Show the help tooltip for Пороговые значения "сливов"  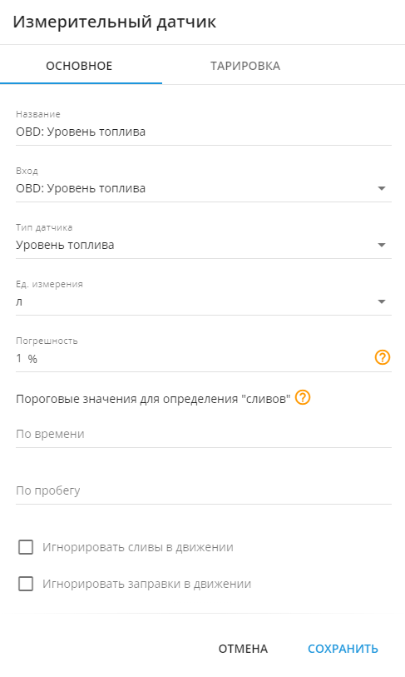click(303, 397)
